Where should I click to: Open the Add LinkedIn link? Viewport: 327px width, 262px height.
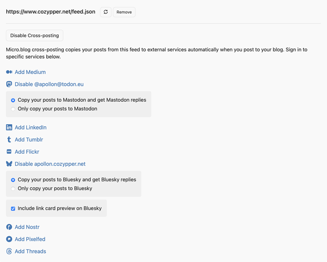(x=30, y=127)
